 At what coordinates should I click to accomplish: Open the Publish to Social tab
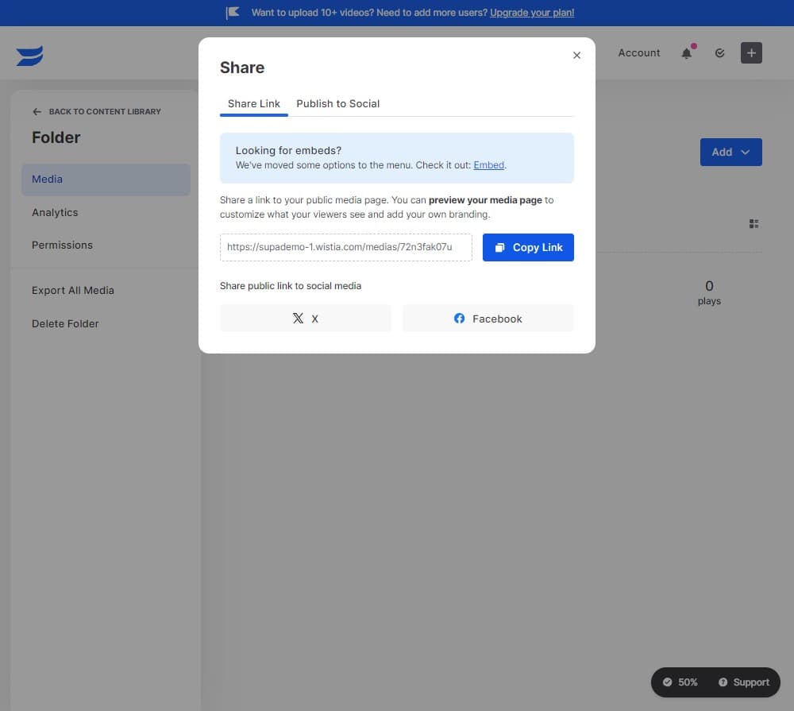point(337,103)
